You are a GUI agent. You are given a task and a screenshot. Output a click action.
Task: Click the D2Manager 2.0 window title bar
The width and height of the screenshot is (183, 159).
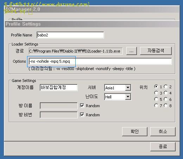92,9
